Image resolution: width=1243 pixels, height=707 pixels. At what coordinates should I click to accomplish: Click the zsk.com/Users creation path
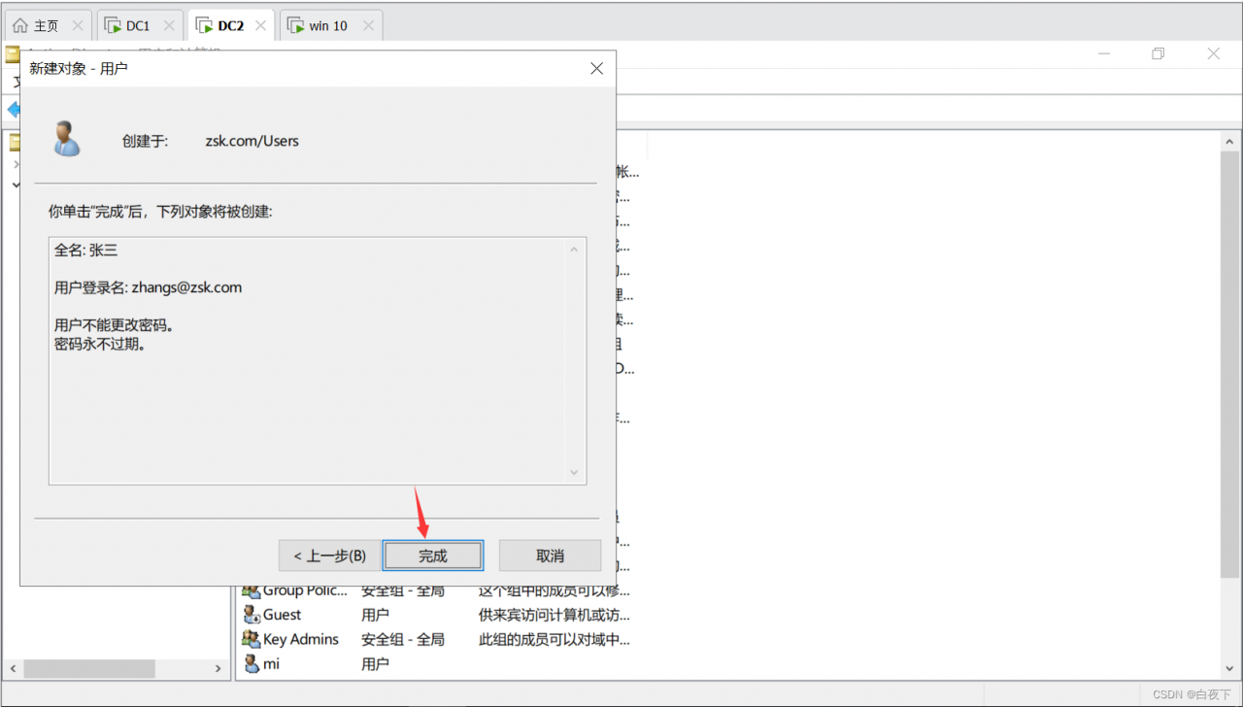[x=252, y=141]
